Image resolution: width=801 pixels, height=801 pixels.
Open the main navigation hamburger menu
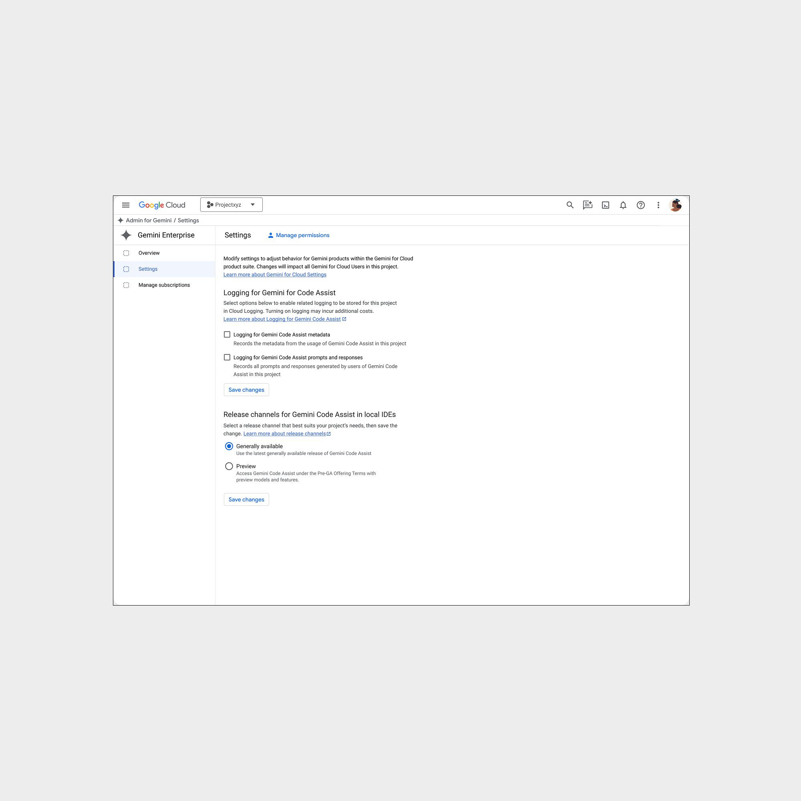(x=126, y=205)
